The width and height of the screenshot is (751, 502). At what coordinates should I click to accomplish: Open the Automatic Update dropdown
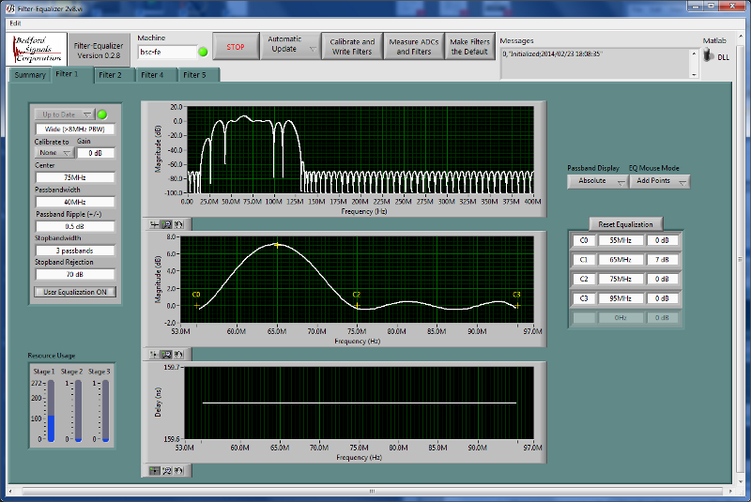click(x=290, y=46)
